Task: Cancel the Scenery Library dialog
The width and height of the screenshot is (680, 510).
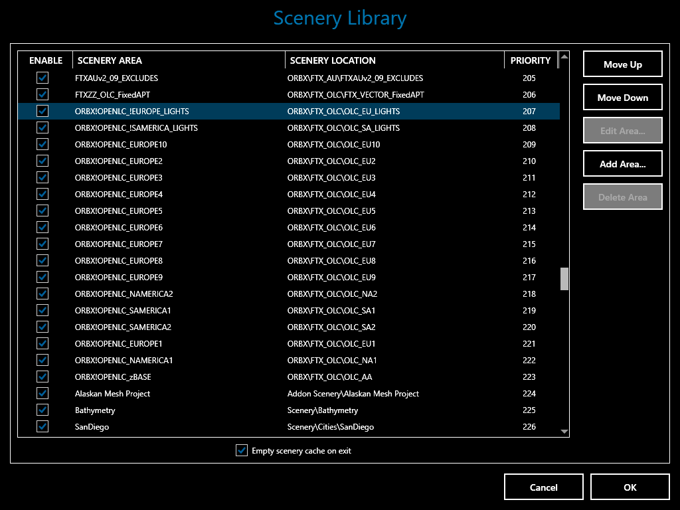Action: (x=543, y=487)
